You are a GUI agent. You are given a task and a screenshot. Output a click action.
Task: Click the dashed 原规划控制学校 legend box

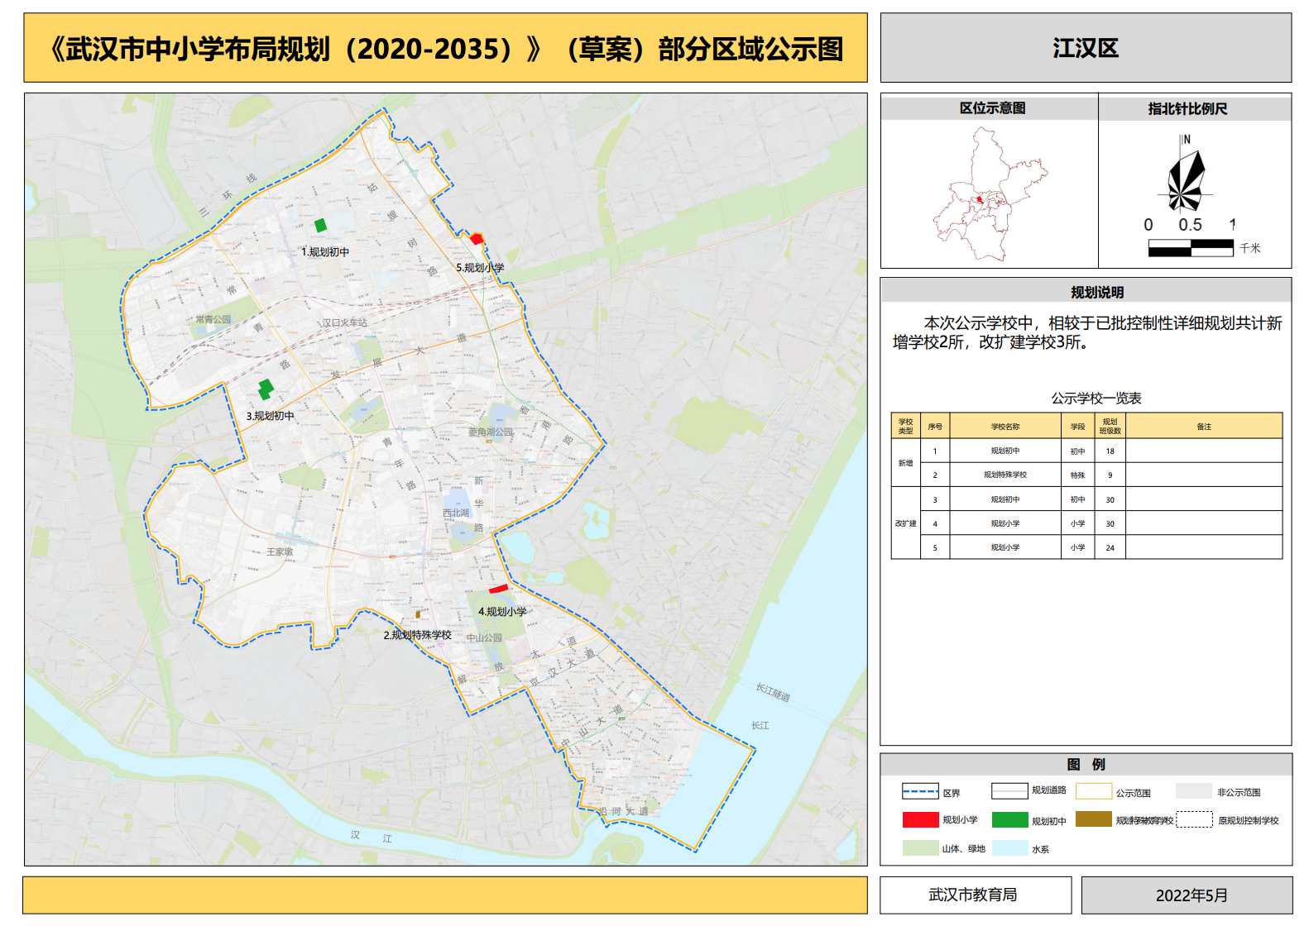point(1194,819)
